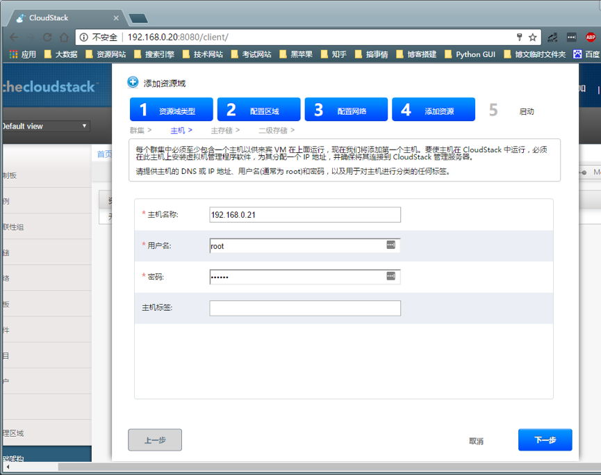Click the bookmark star icon in address bar
The image size is (601, 475).
pyautogui.click(x=533, y=37)
